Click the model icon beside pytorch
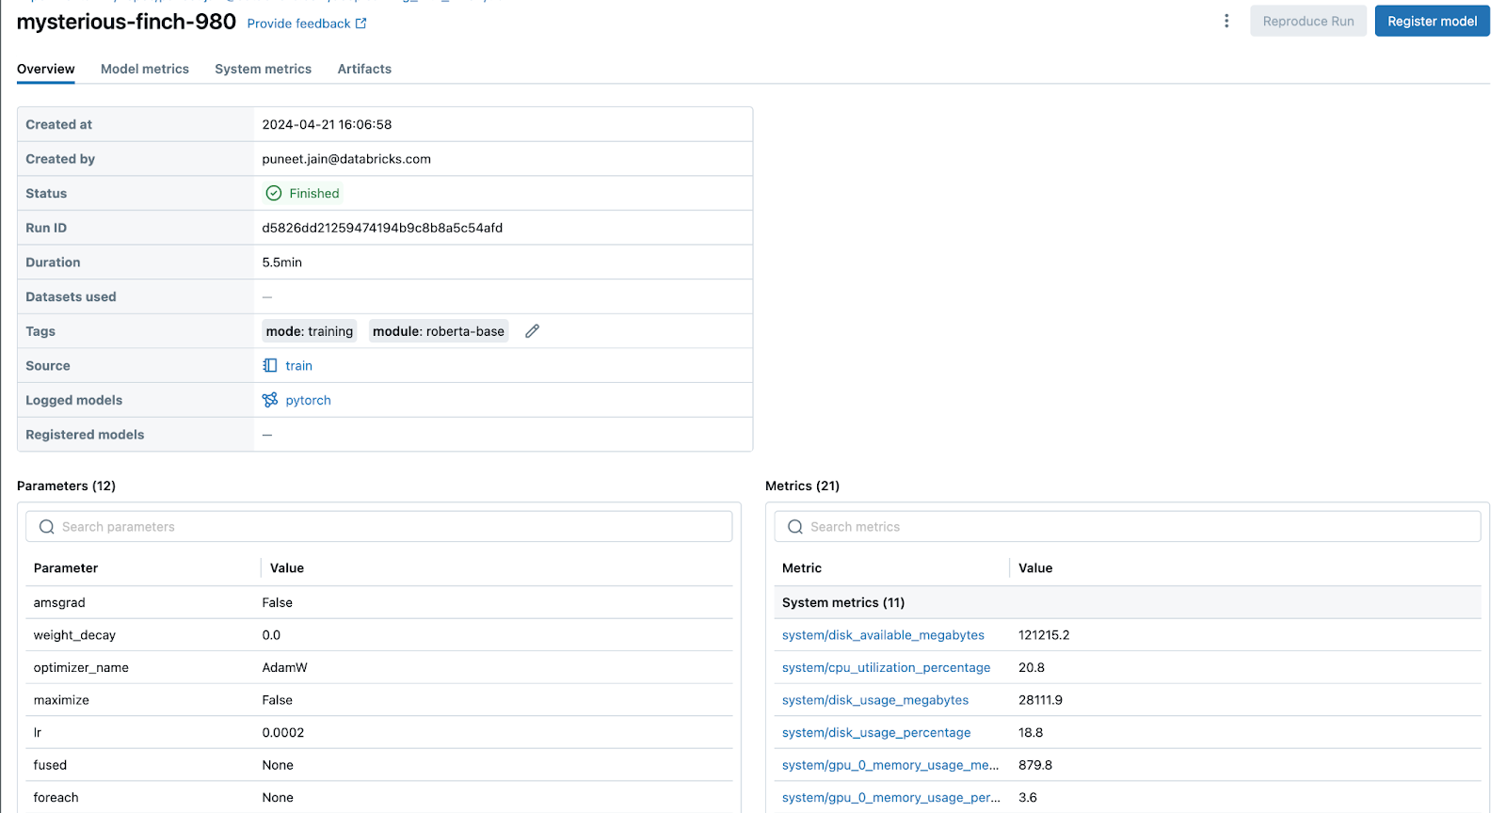This screenshot has height=813, width=1506. coord(270,400)
